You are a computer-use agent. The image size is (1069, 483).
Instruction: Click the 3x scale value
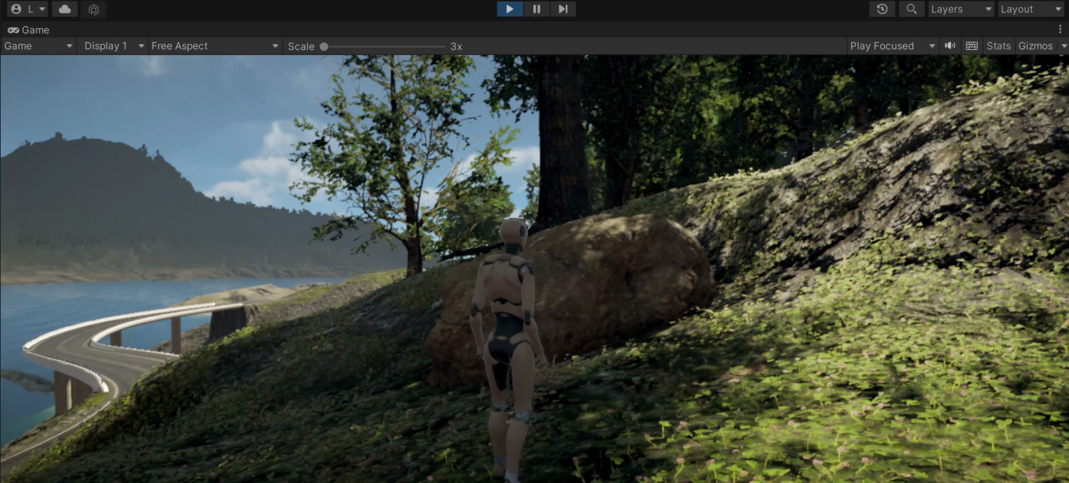[456, 46]
